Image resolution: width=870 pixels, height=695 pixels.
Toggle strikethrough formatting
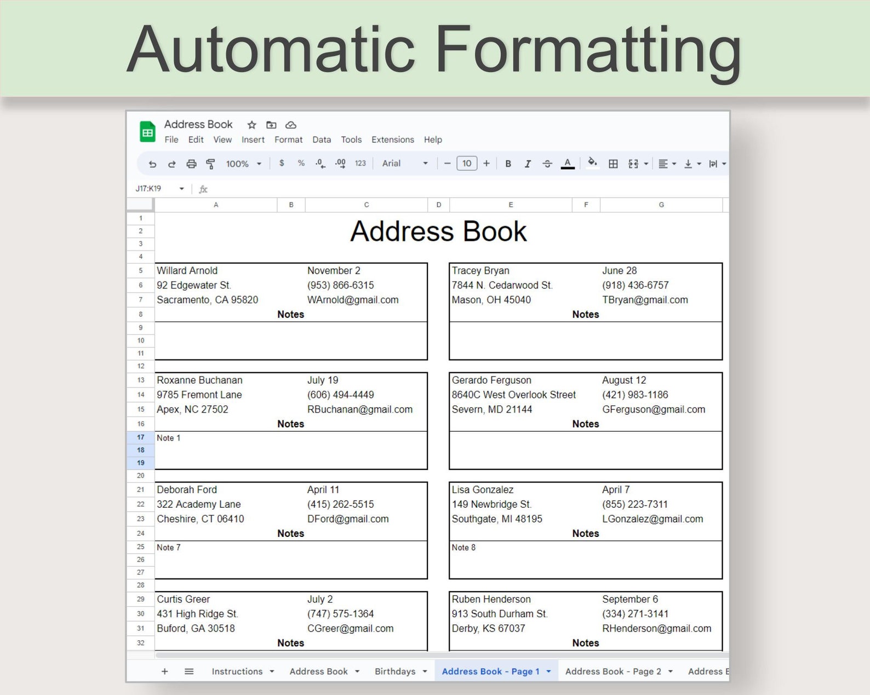(547, 164)
